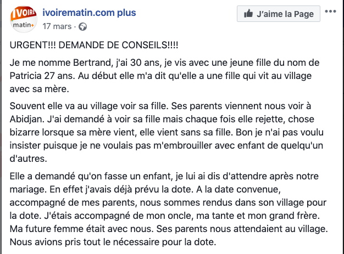
Task: Click the paragraph starting Souvent elle va
Action: click(x=167, y=132)
